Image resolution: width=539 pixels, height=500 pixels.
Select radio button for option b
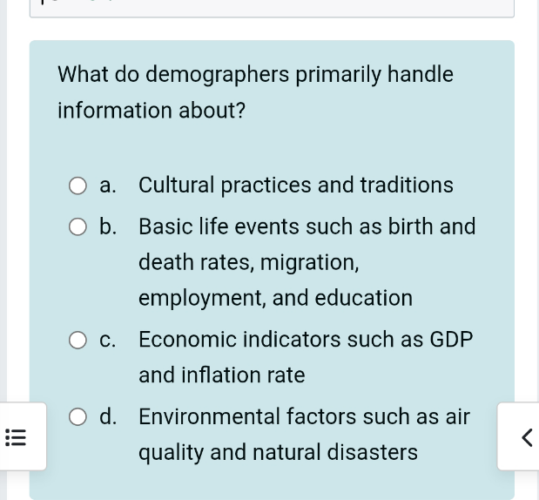point(77,227)
